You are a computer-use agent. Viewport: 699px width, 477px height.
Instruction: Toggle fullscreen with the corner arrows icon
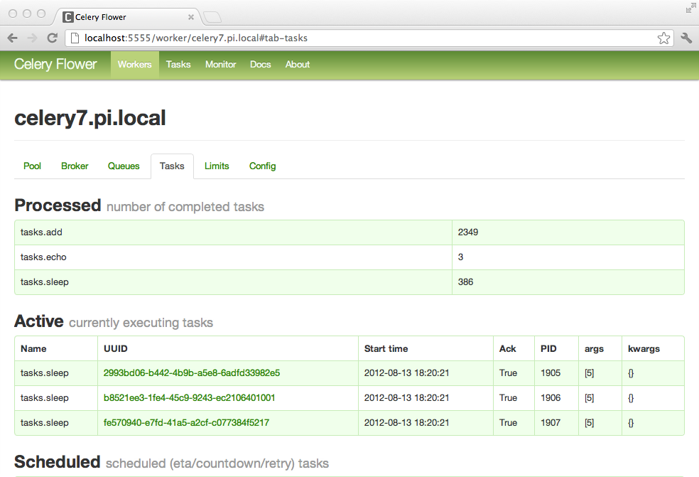690,8
